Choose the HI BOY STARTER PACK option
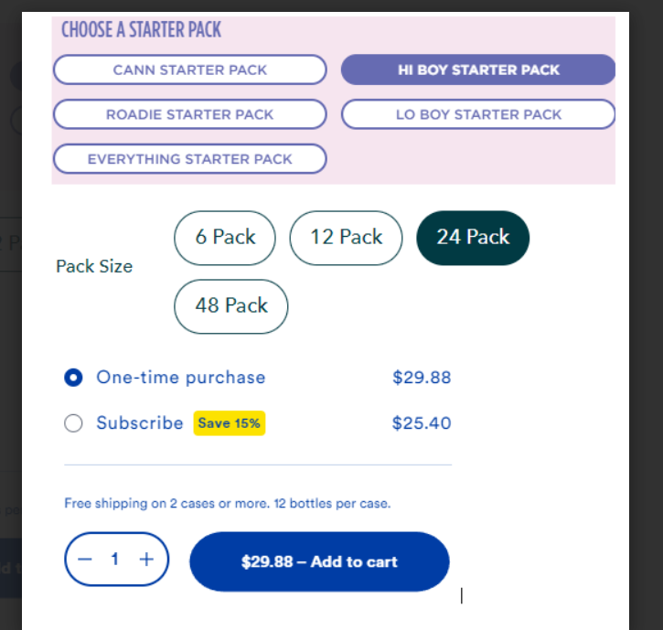 click(x=478, y=69)
